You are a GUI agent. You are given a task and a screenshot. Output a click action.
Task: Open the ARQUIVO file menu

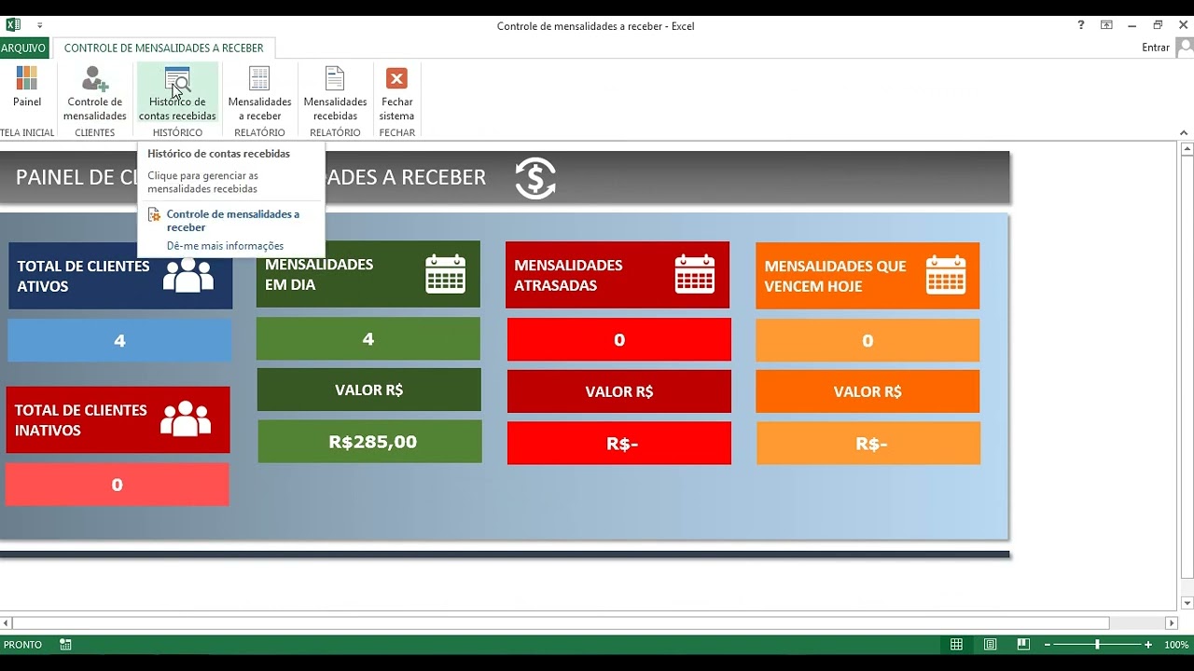click(23, 48)
